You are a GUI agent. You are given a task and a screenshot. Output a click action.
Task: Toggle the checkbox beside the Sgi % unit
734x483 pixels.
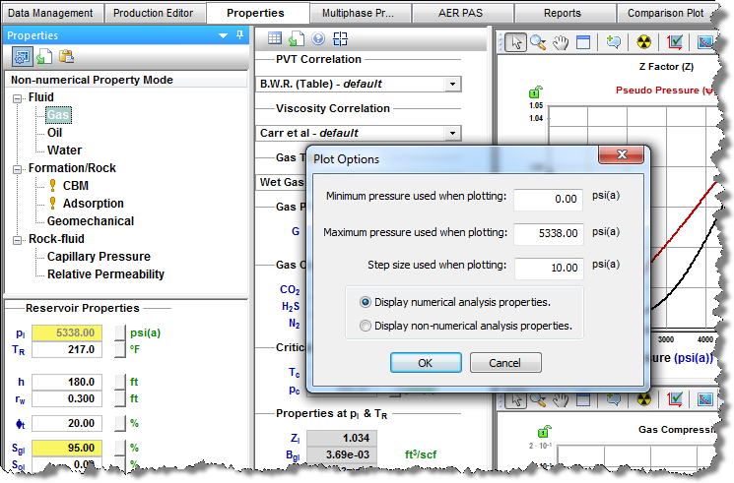120,448
